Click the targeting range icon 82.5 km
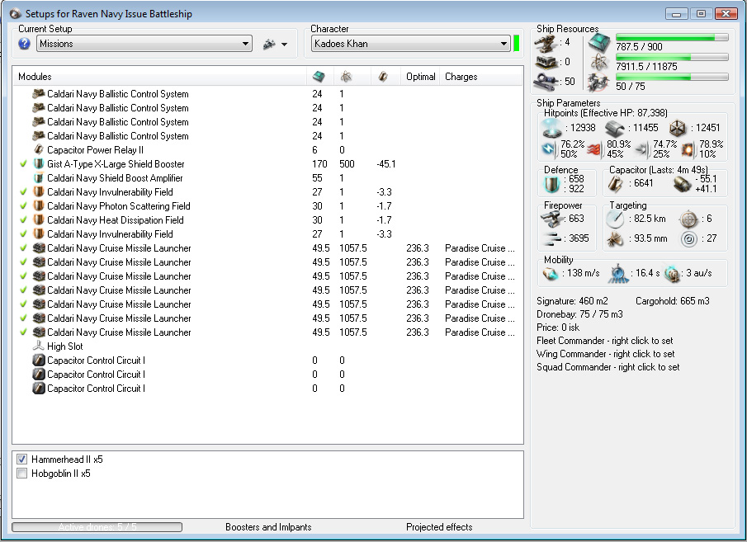747x542 pixels. pyautogui.click(x=615, y=219)
